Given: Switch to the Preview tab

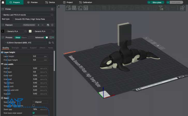Looking at the screenshot, I should (32, 2).
